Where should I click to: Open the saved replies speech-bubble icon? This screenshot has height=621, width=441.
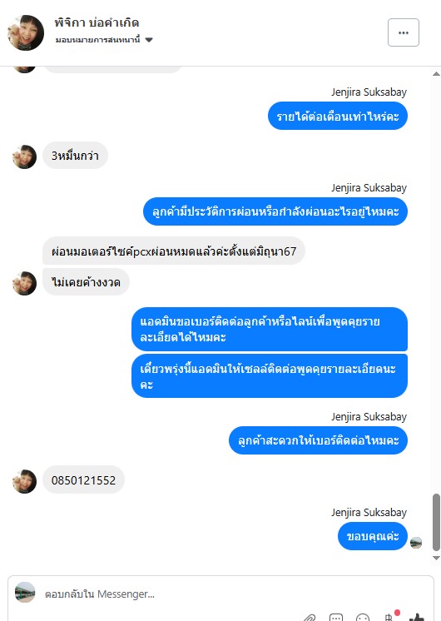(x=336, y=618)
